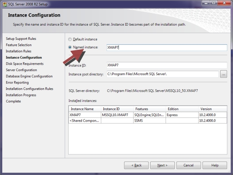Click the SQLEngine,SQLEn... features cell
Image resolution: width=233 pixels, height=175 pixels.
pos(150,115)
